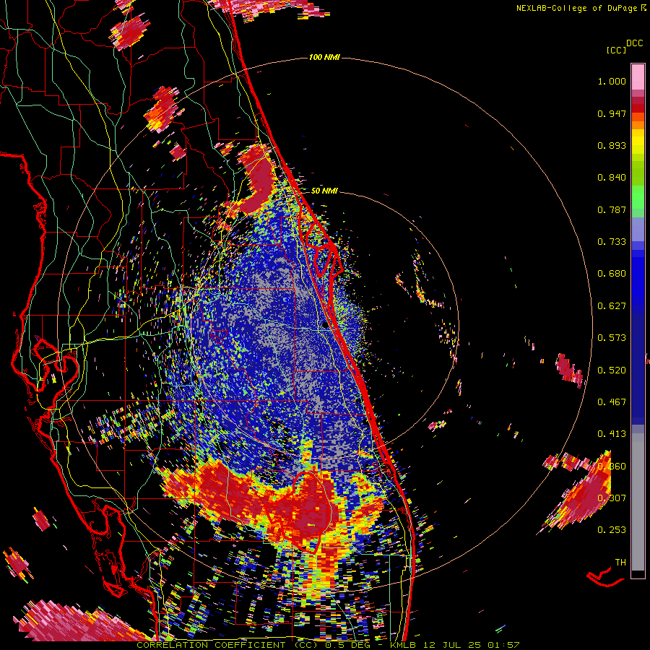Click the "DCC" product label above the scale
The height and width of the screenshot is (650, 650).
(635, 43)
